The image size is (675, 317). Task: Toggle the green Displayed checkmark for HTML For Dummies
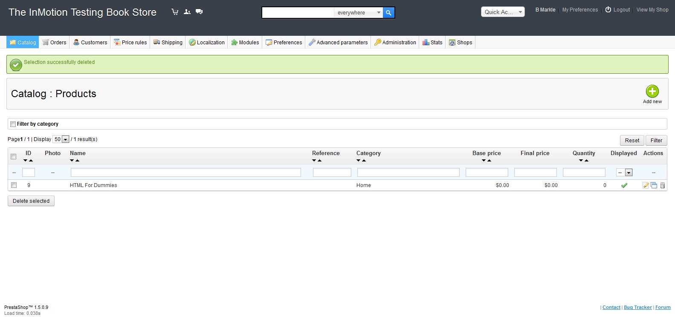pos(624,185)
